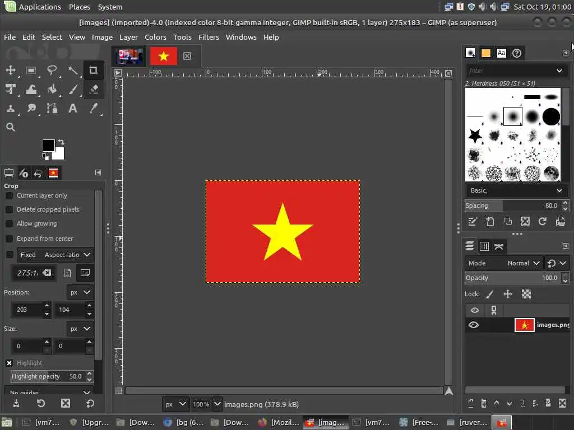Disable the Highlight checkbox

10,363
